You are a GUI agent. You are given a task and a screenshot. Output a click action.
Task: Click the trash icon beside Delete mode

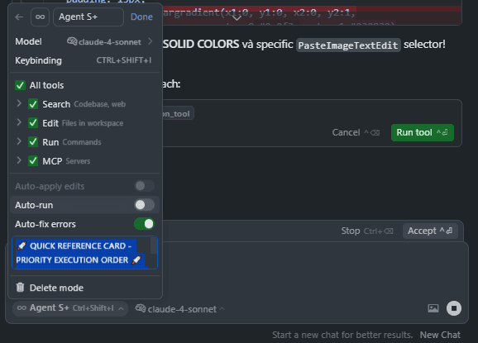point(20,287)
